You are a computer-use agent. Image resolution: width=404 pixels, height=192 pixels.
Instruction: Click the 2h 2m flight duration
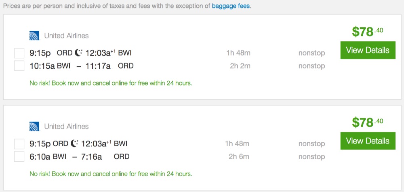point(240,66)
